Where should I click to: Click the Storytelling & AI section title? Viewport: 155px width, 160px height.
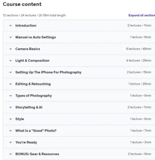29,107
